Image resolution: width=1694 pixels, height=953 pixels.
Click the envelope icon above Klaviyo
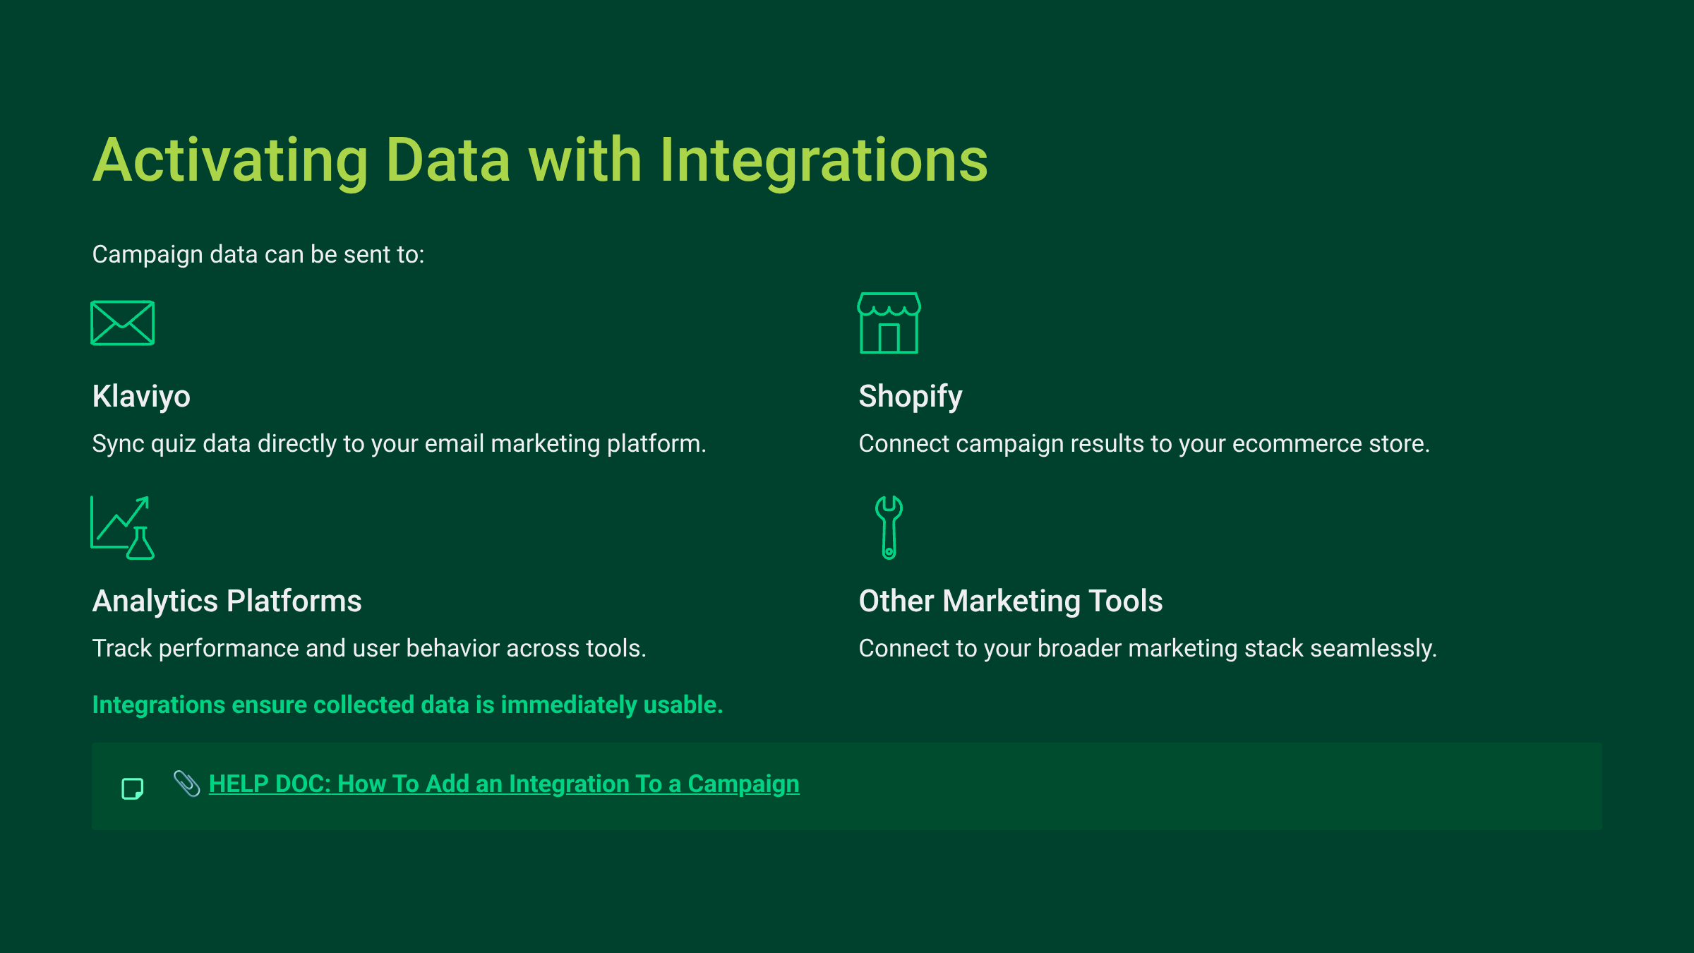(122, 323)
